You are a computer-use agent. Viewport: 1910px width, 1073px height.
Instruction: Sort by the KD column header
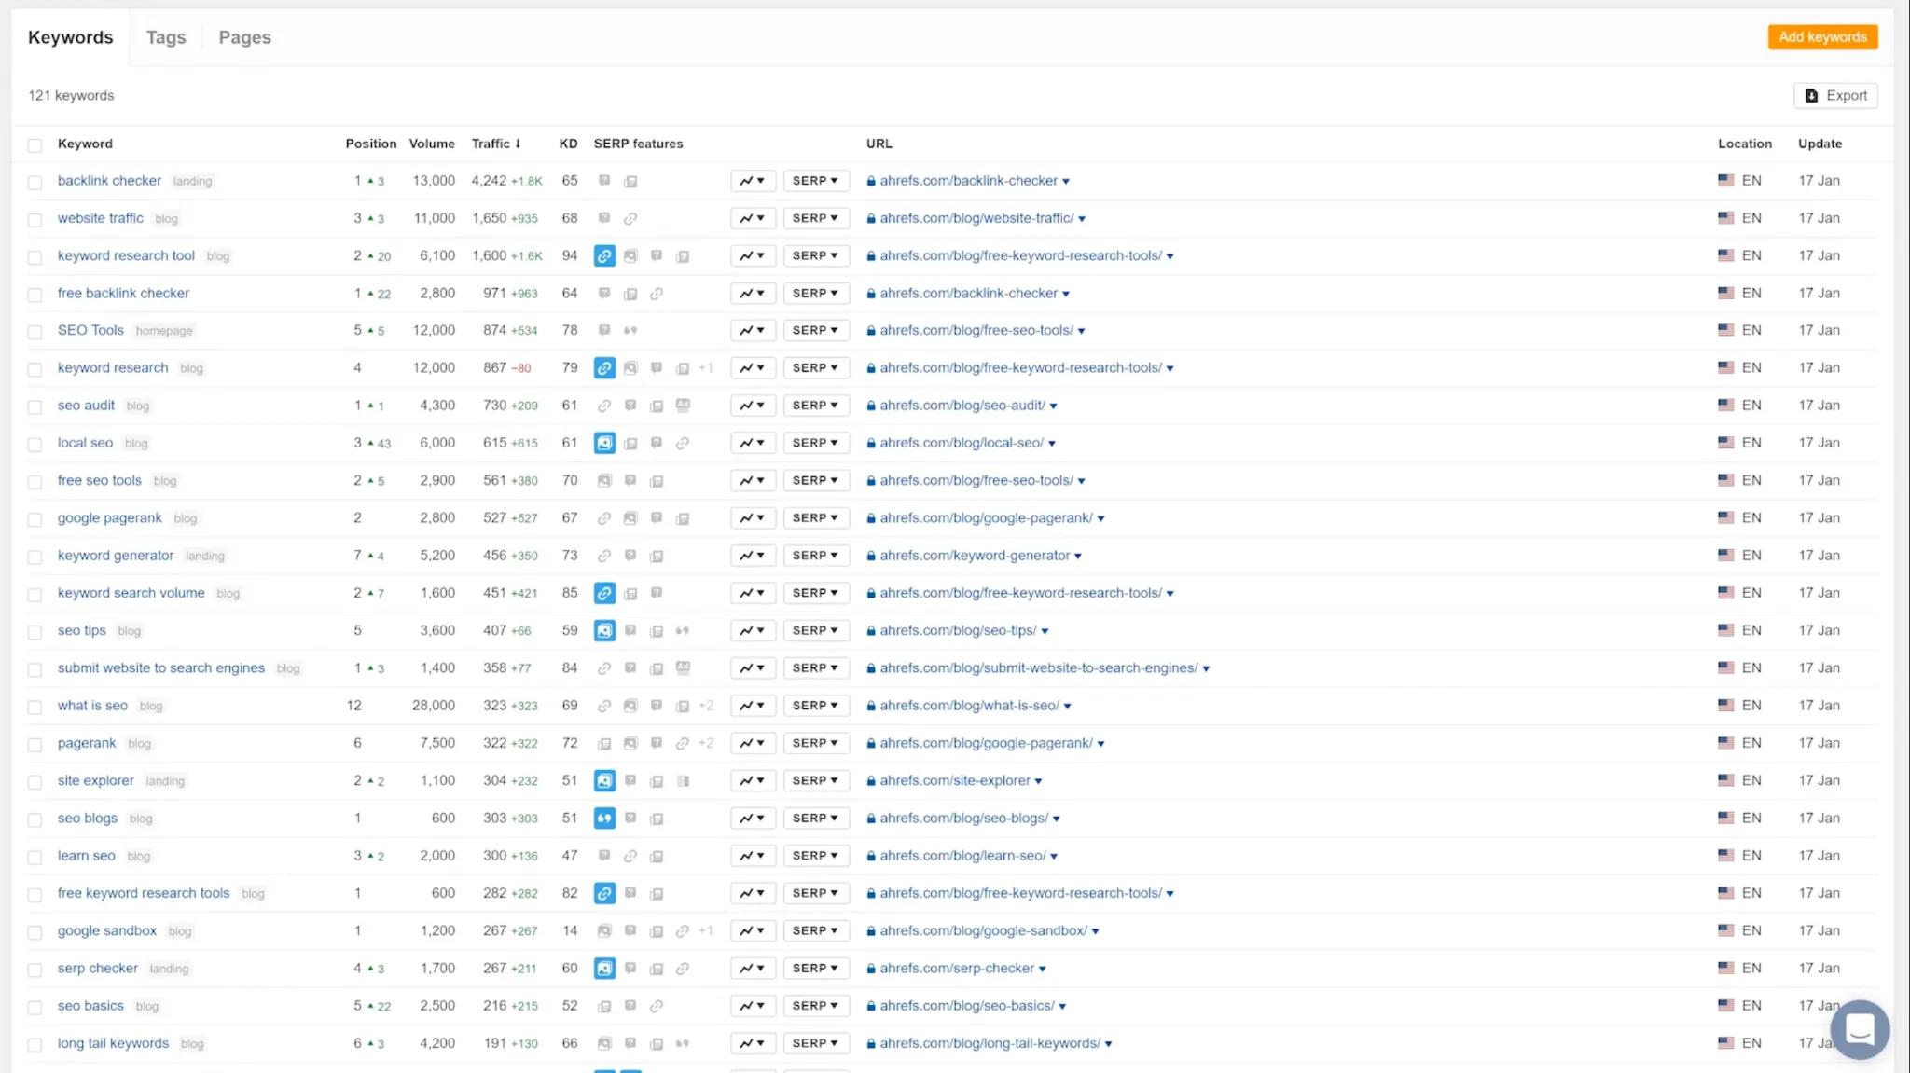[x=568, y=144]
